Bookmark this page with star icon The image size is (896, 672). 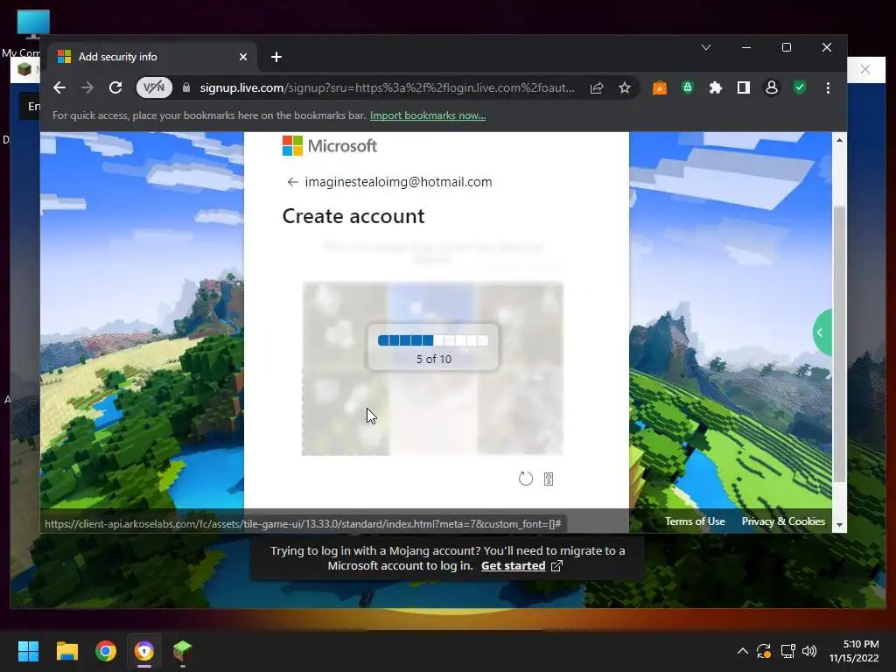625,87
